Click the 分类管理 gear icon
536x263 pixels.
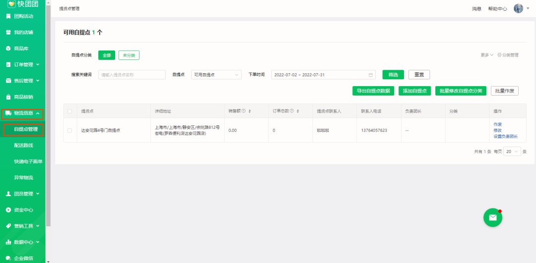click(499, 55)
